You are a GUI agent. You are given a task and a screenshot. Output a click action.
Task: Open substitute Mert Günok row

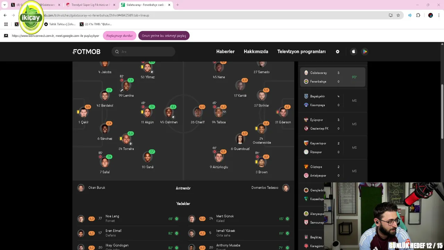239,218
